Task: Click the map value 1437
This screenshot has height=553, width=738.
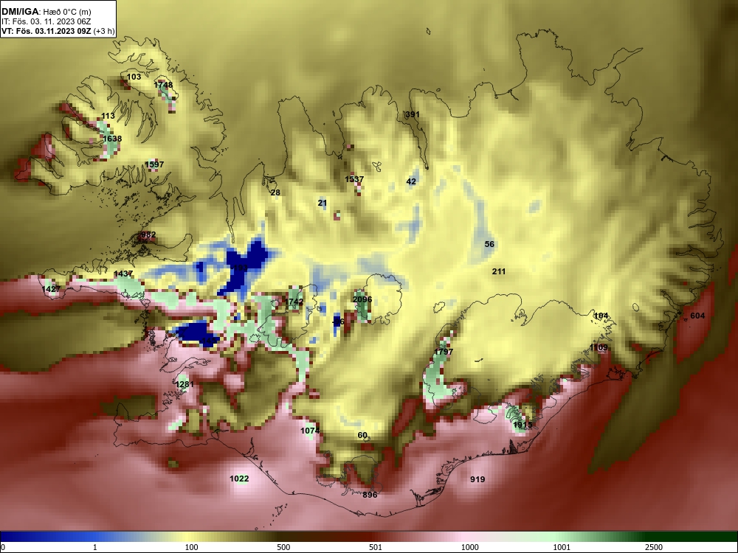Action: pos(123,274)
